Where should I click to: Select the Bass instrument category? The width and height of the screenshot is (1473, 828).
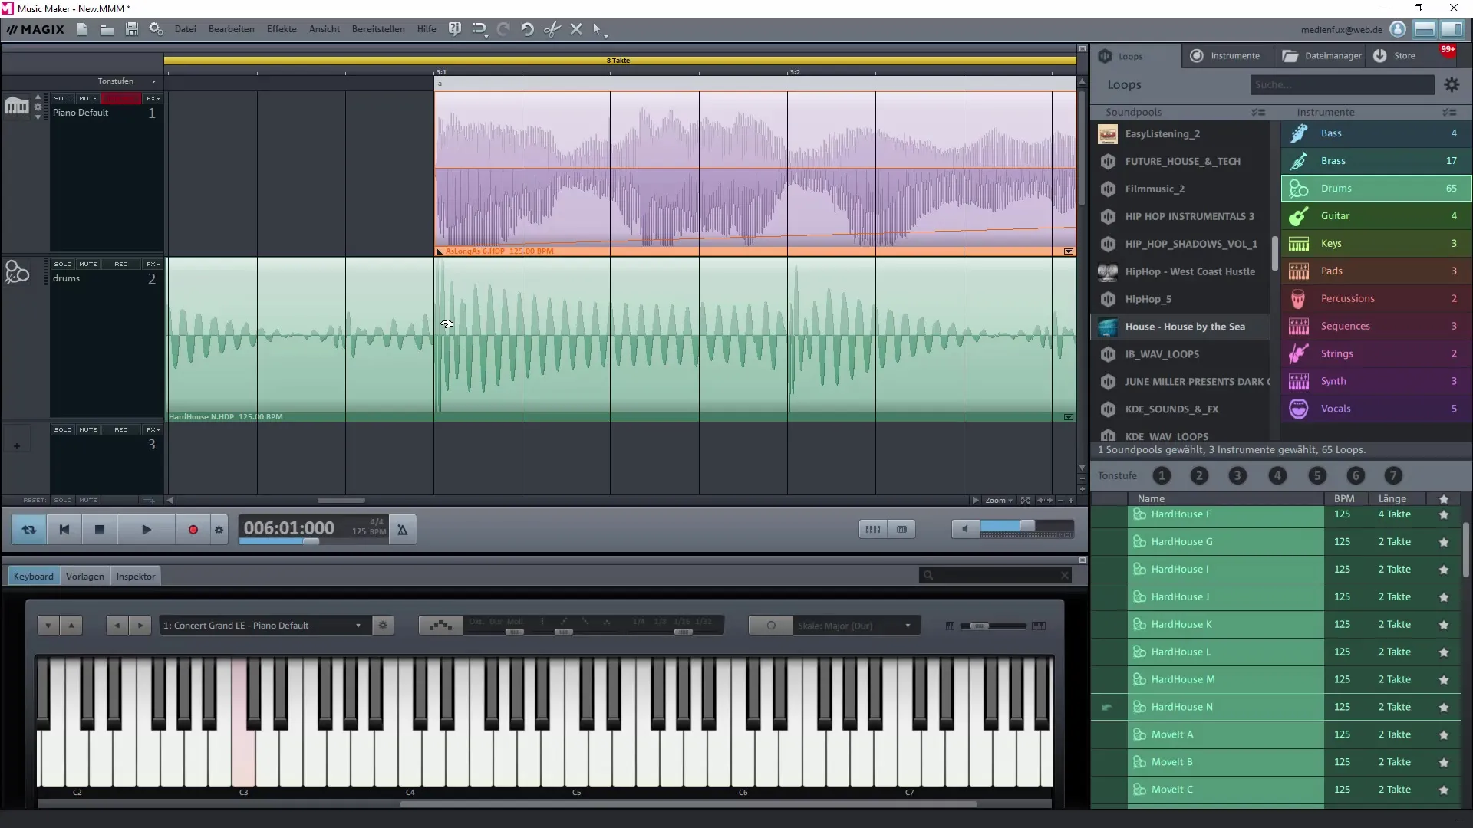(x=1376, y=133)
